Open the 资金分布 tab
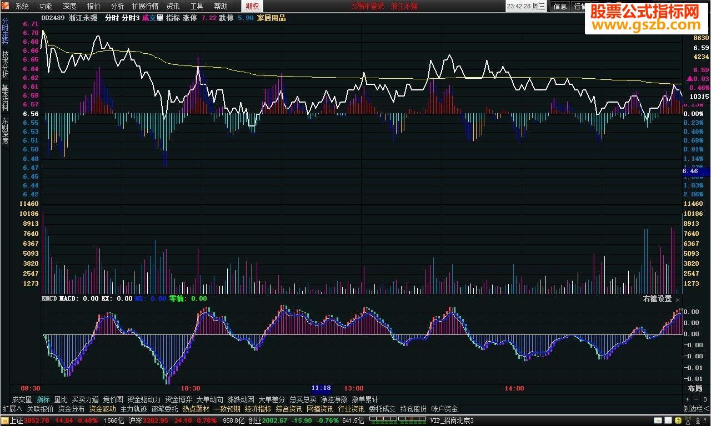 point(71,409)
